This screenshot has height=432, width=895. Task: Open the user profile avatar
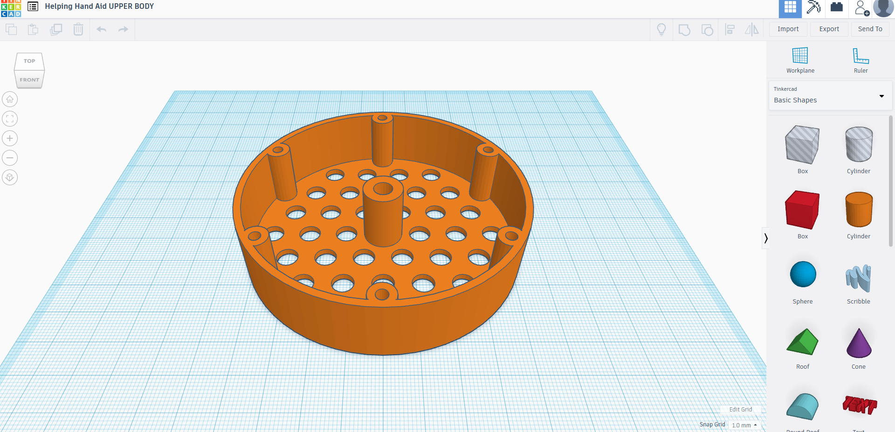(883, 8)
